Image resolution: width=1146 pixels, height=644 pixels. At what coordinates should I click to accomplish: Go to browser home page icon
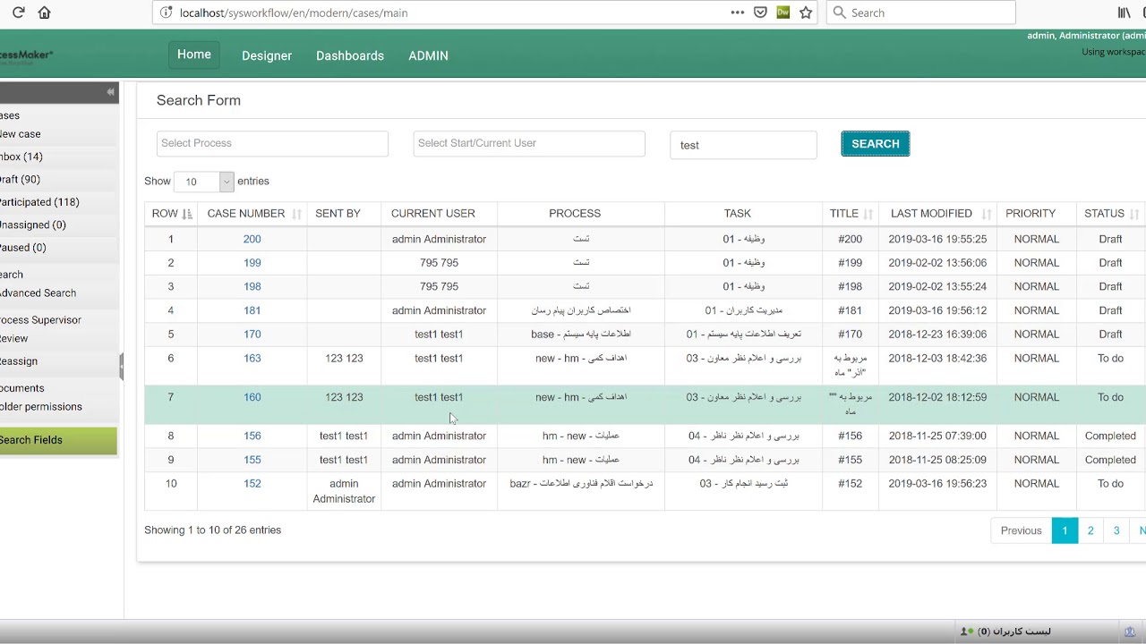point(44,13)
